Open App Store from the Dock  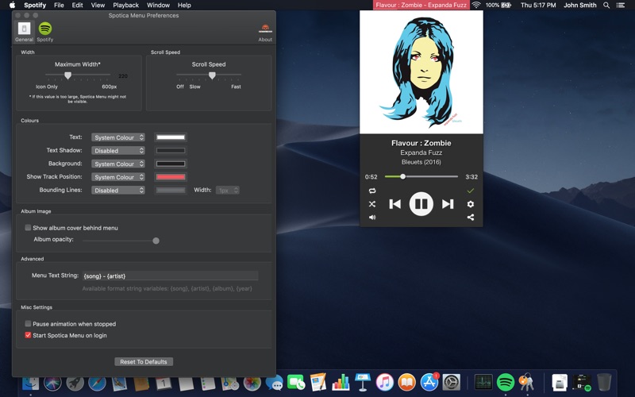pyautogui.click(x=429, y=382)
